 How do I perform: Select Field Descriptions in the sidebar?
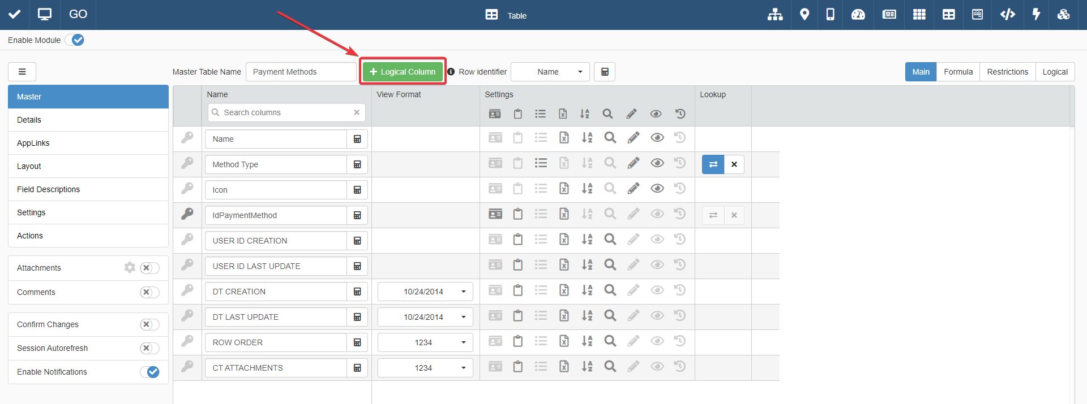[48, 189]
